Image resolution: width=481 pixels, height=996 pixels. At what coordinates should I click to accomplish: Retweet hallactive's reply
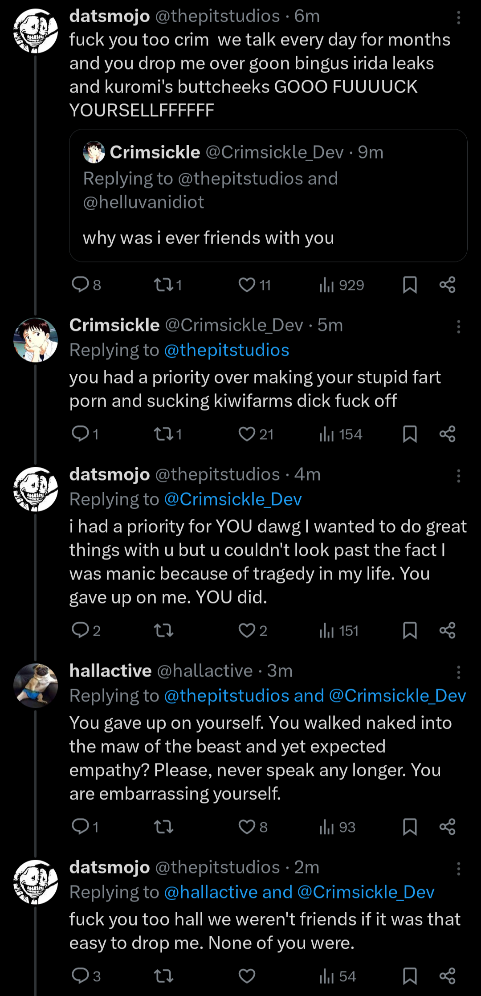[163, 827]
